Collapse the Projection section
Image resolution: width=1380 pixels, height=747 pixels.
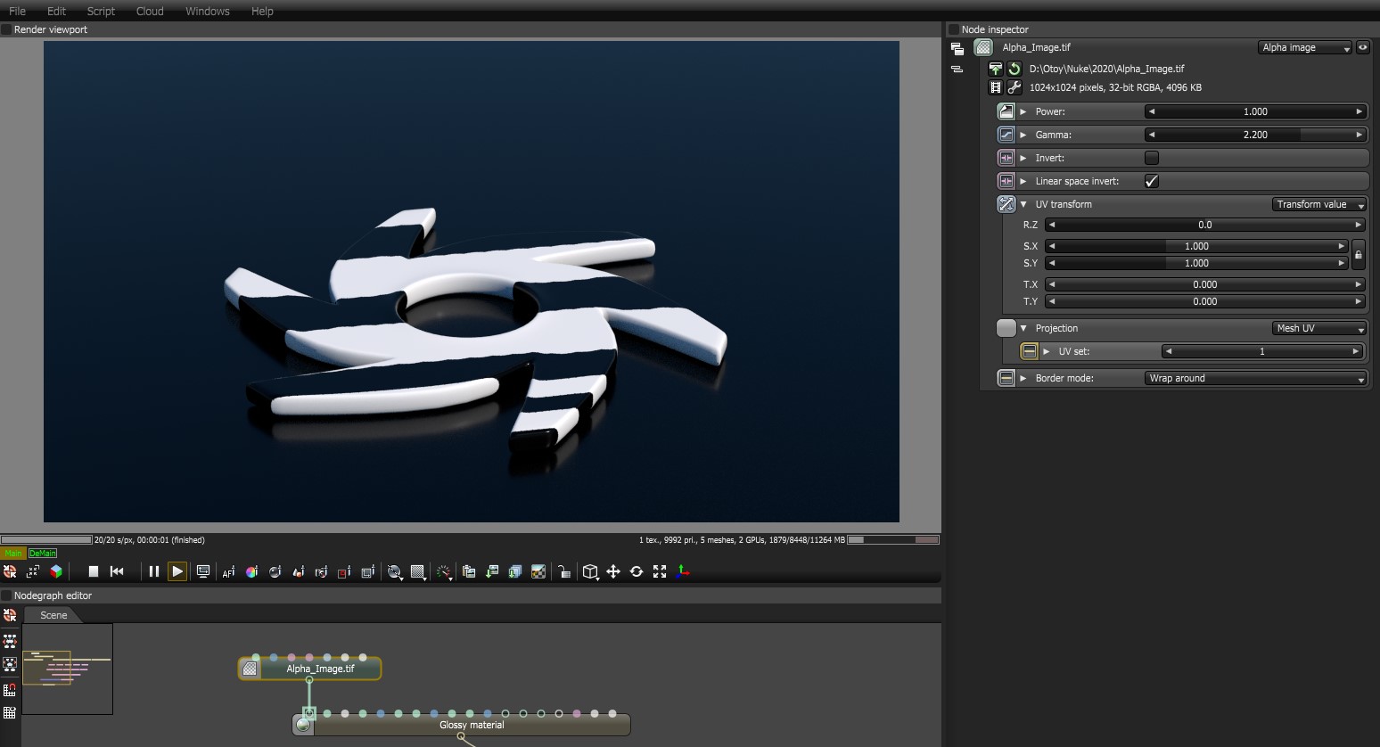click(1023, 328)
